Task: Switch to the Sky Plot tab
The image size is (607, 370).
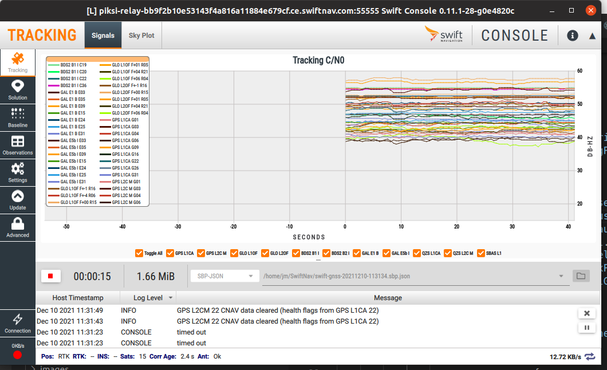Action: tap(141, 35)
